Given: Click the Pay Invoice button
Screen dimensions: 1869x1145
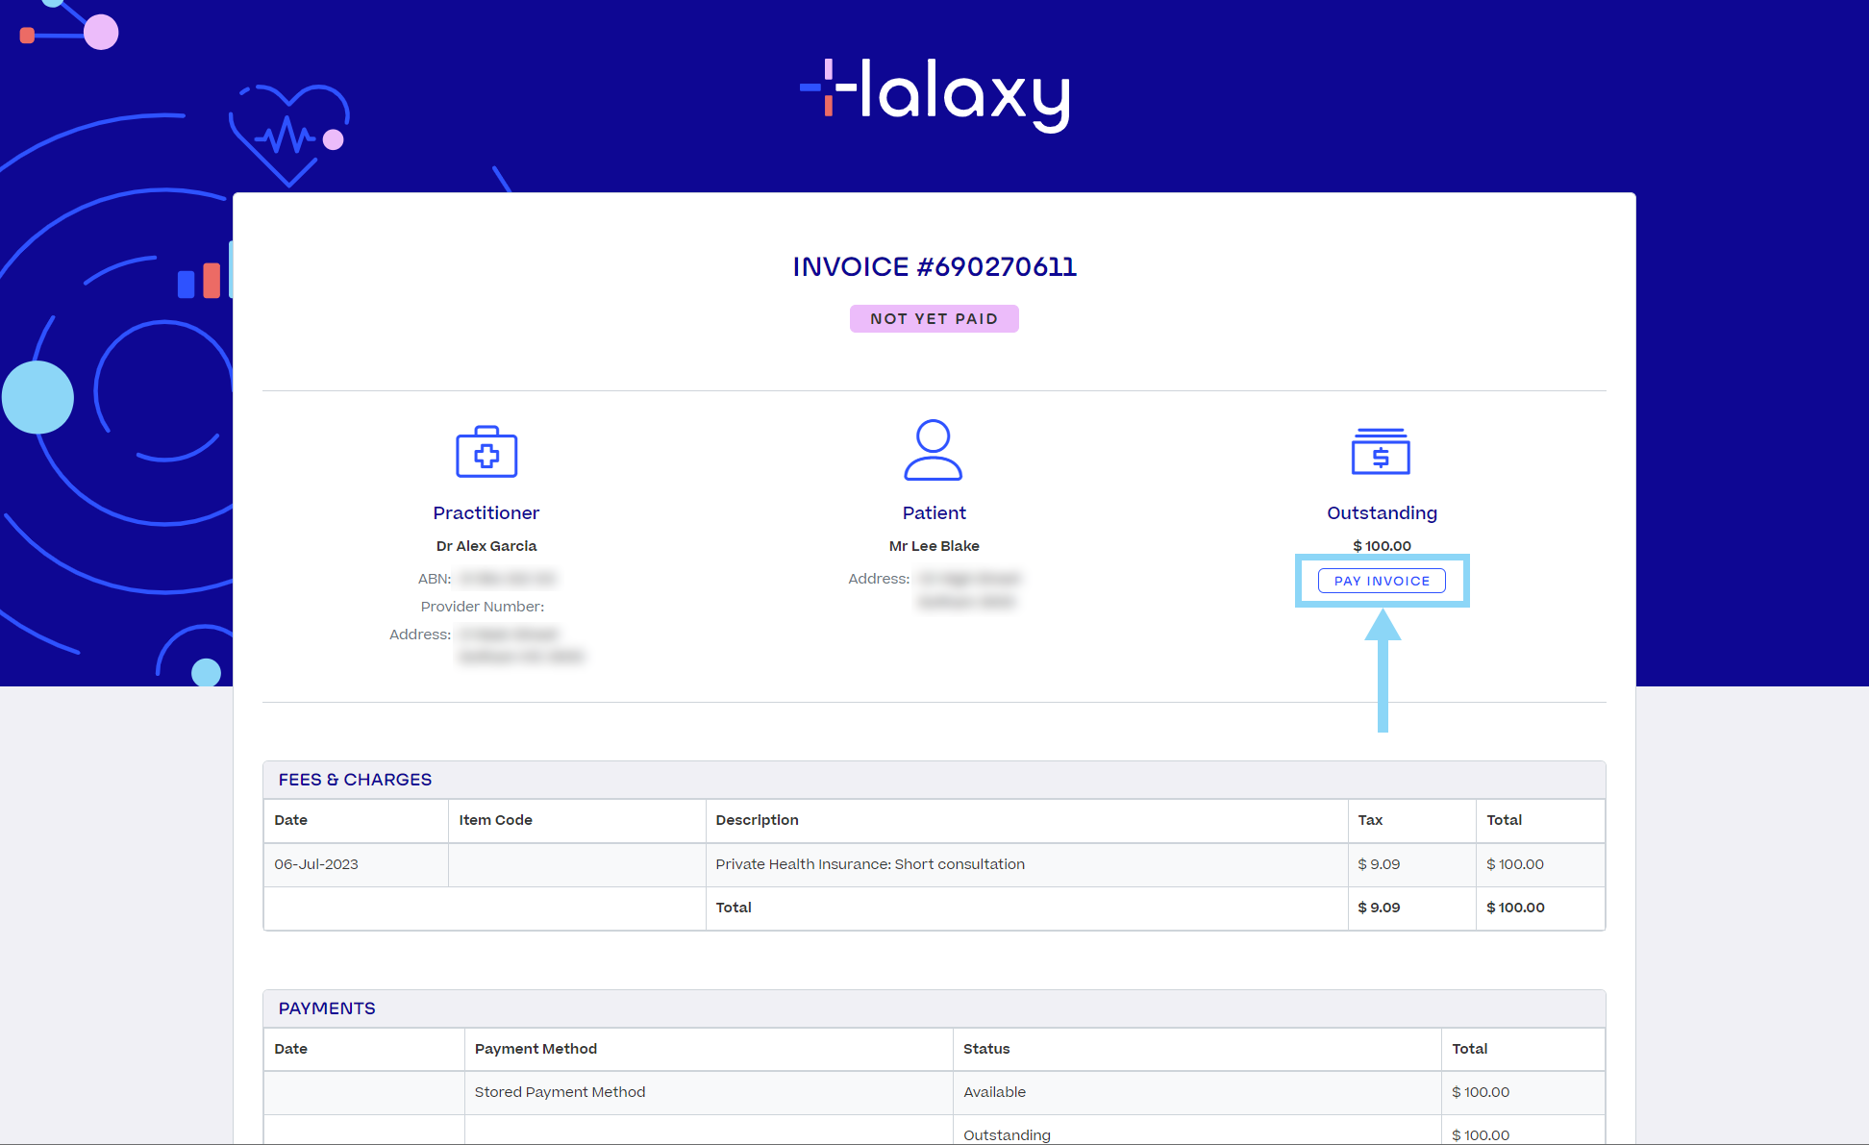Looking at the screenshot, I should pos(1382,581).
